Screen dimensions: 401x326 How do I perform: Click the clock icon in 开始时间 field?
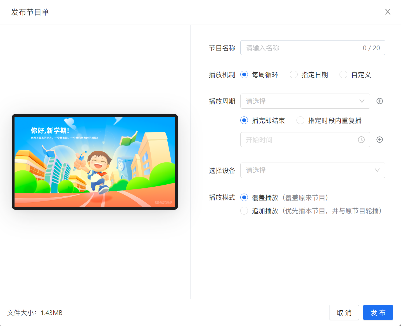(361, 140)
